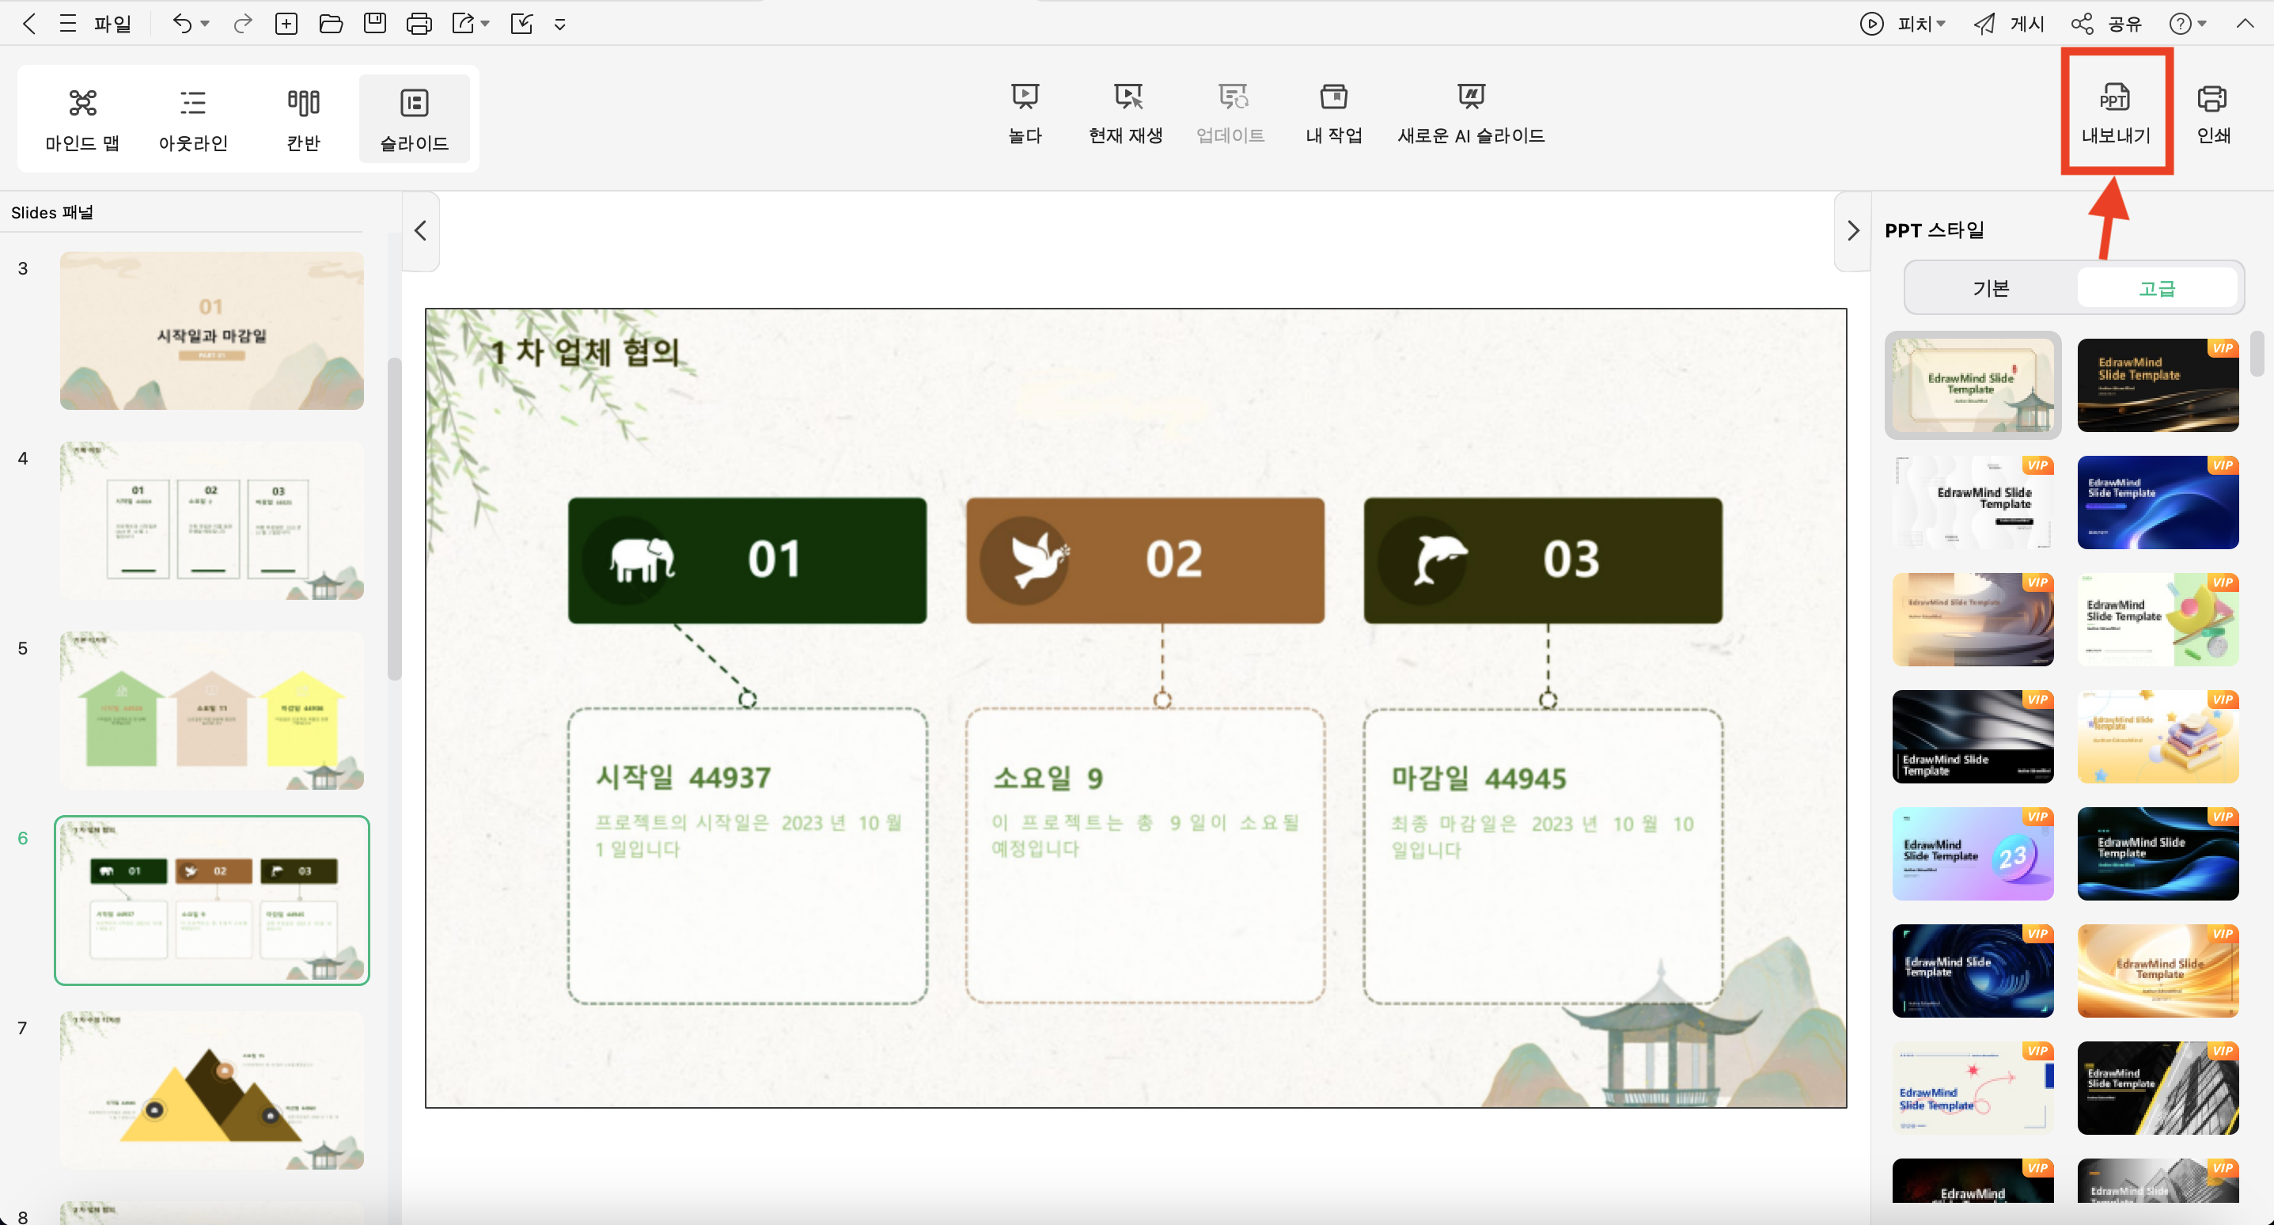Click the dolphin icon on card 03
The width and height of the screenshot is (2274, 1225).
coord(1439,560)
